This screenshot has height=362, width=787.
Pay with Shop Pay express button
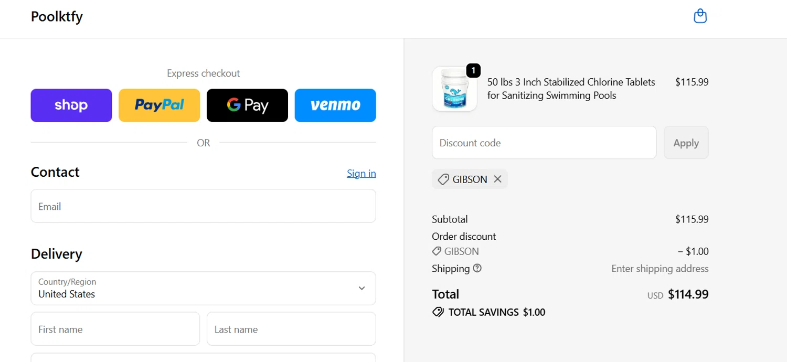pos(71,105)
